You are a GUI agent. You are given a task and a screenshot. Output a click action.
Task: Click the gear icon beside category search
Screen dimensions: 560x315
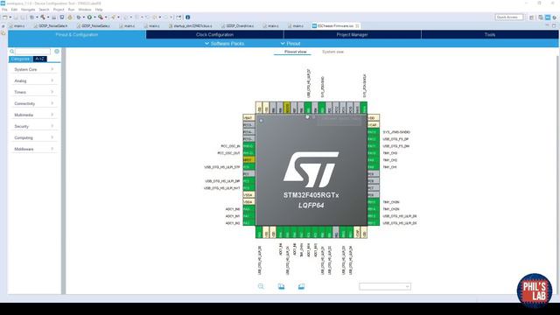57,52
